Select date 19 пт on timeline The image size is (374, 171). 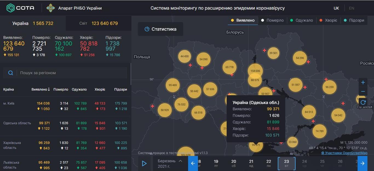[x=216, y=163]
